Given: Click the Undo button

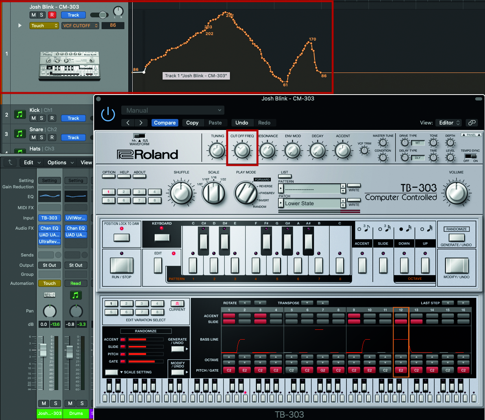Looking at the screenshot, I should (x=242, y=123).
